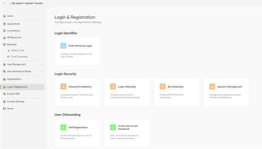Viewport: 262px width, 149px height.
Task: Click the Applications grid icon
Action: 4,24
